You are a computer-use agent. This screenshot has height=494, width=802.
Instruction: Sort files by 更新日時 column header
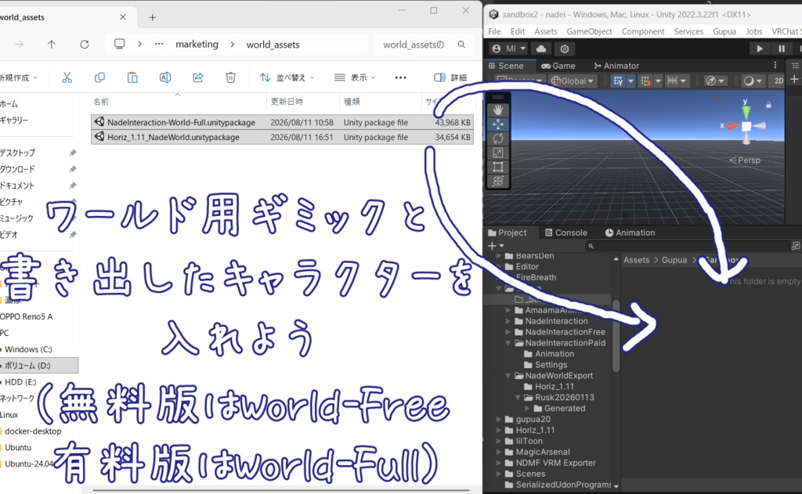pos(287,102)
